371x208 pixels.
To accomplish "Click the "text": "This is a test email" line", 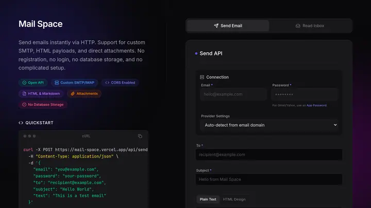I will (70, 196).
